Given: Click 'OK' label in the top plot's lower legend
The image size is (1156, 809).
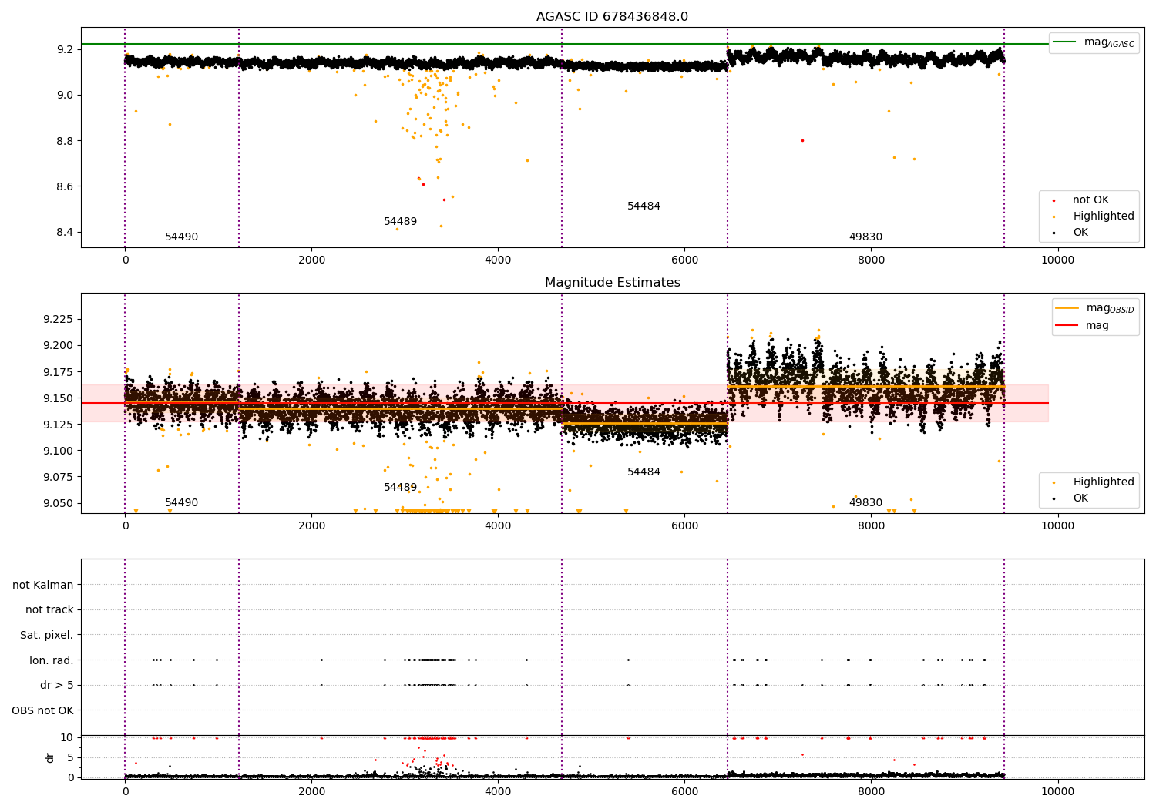Looking at the screenshot, I should (1080, 233).
